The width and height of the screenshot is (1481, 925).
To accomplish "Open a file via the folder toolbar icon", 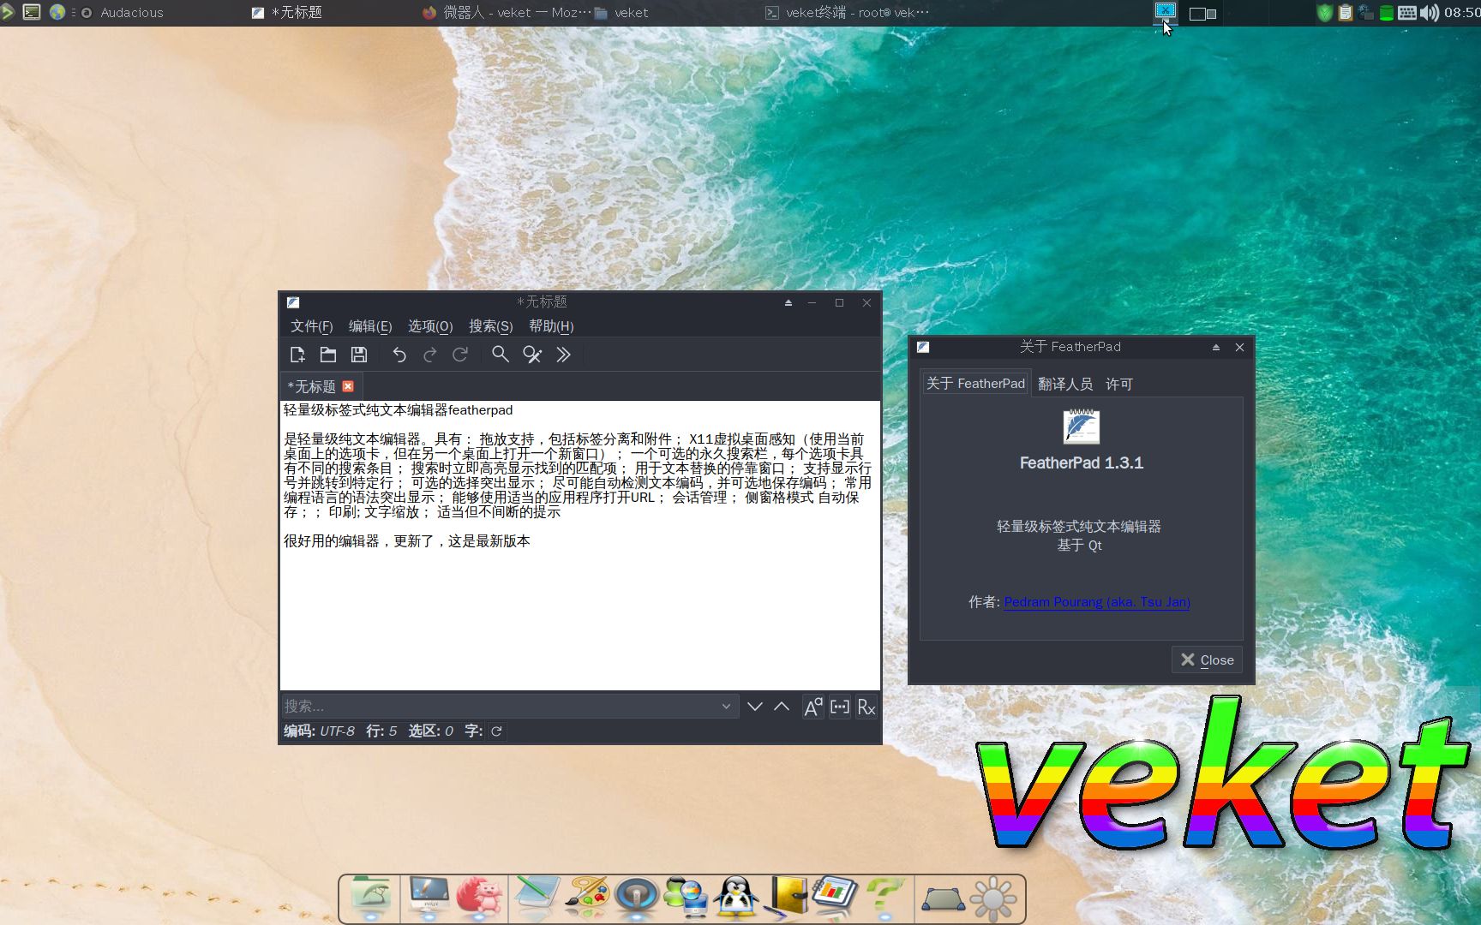I will click(x=327, y=355).
